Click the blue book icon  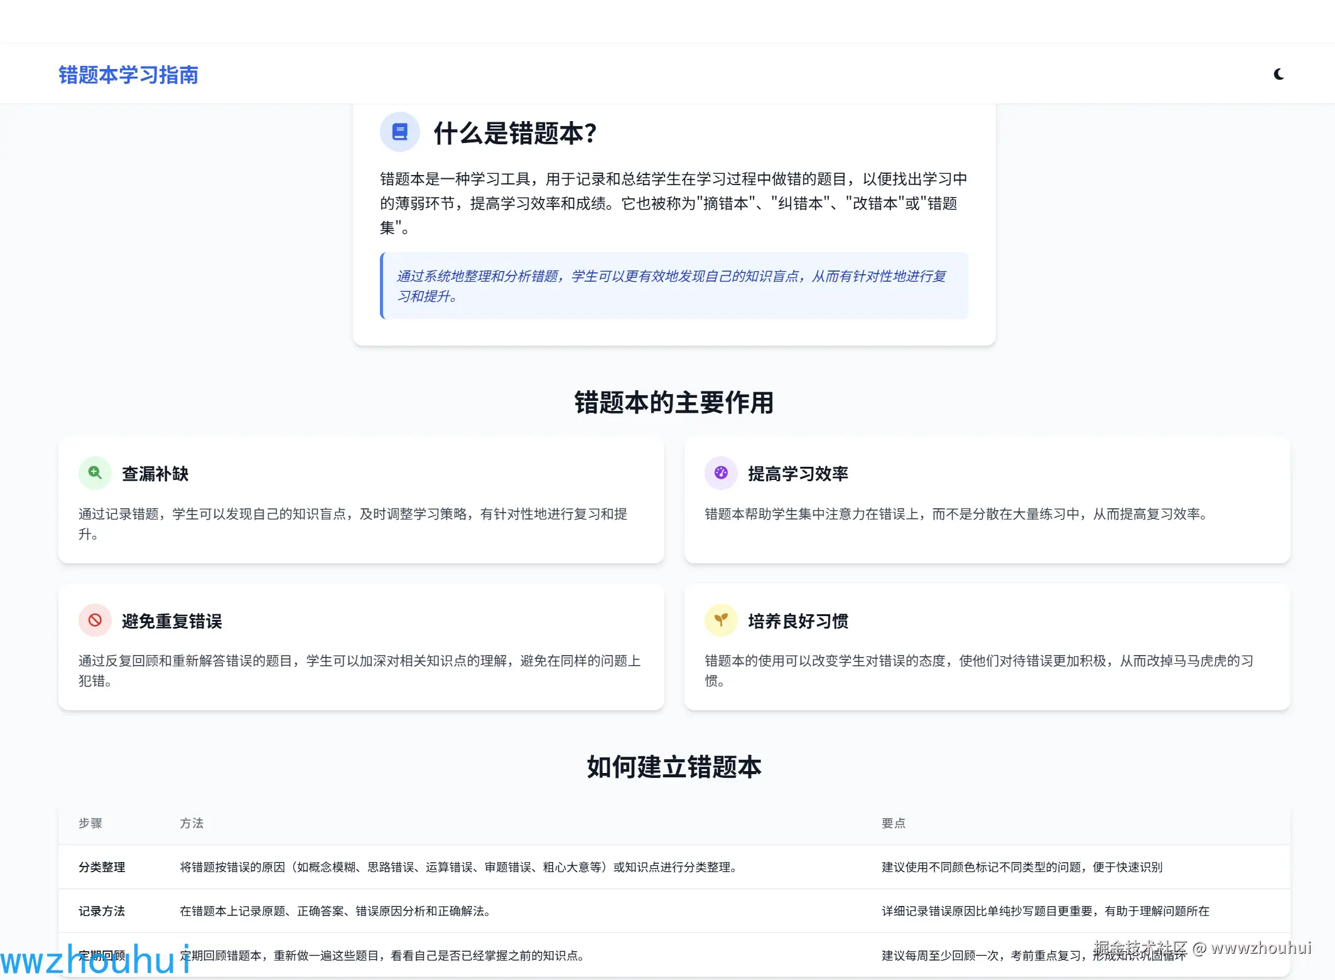(399, 132)
